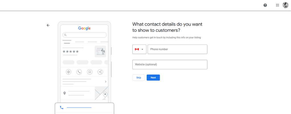
Task: Open the Google apps grid icon
Action: coord(277,5)
